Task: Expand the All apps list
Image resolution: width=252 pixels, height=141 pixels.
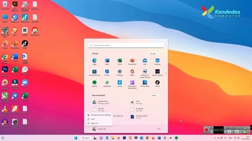Action: pyautogui.click(x=154, y=54)
